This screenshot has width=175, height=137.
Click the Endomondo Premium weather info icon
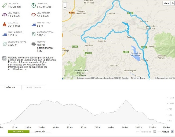[4, 58]
